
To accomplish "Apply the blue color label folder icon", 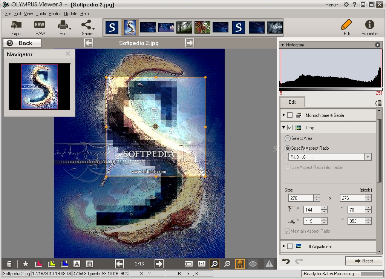I will (x=64, y=264).
